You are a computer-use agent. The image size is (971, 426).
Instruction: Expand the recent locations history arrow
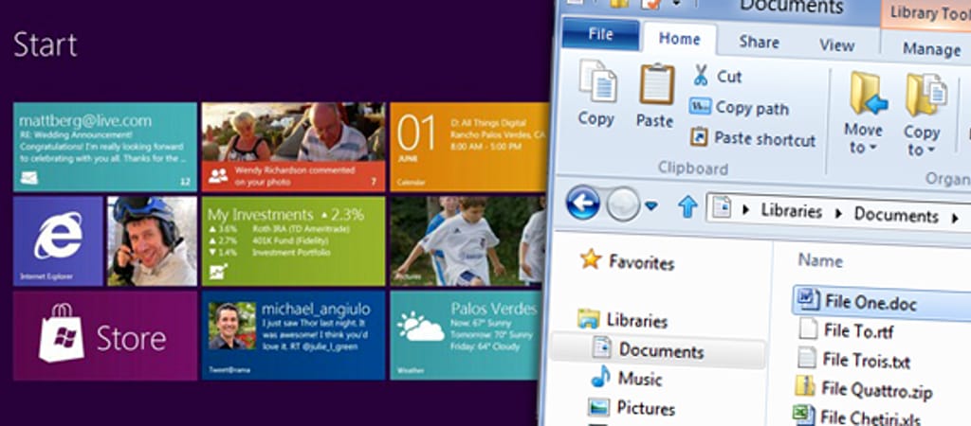tap(651, 205)
